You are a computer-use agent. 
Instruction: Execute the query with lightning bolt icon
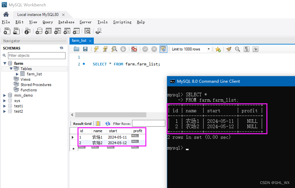coord(96,49)
